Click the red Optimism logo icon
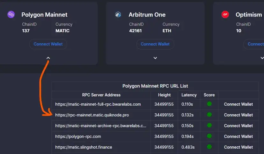264x154 pixels. [225, 14]
